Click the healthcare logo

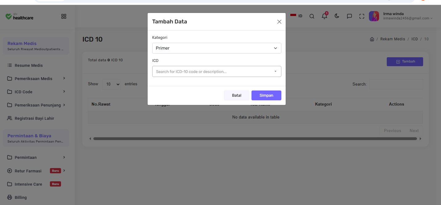click(x=19, y=16)
